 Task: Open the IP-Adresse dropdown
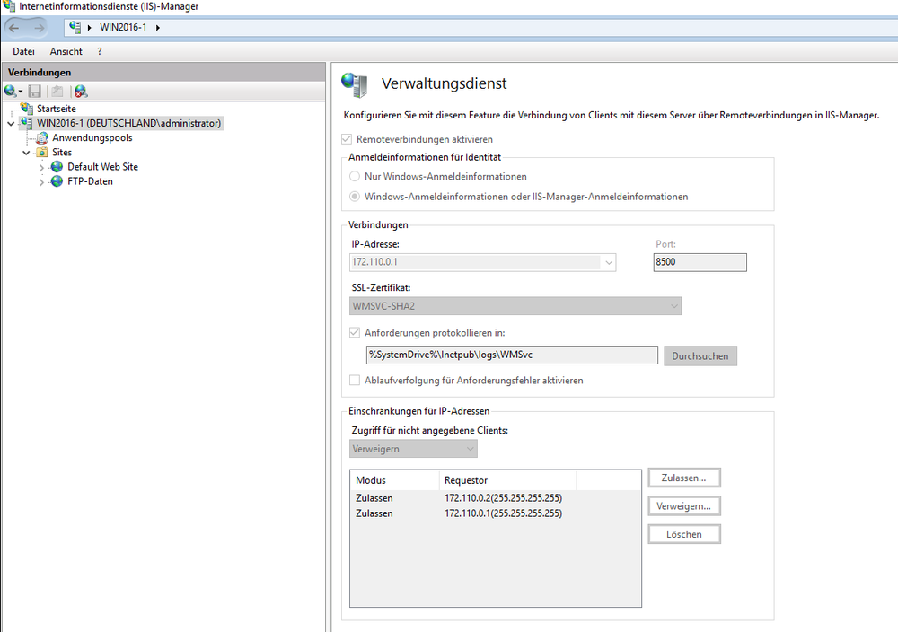tap(609, 263)
